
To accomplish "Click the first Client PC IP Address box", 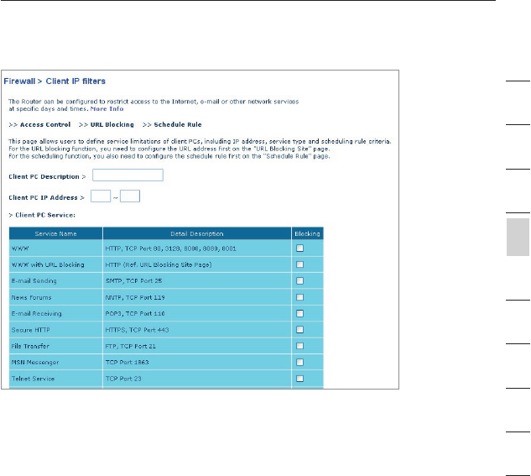I will (101, 196).
